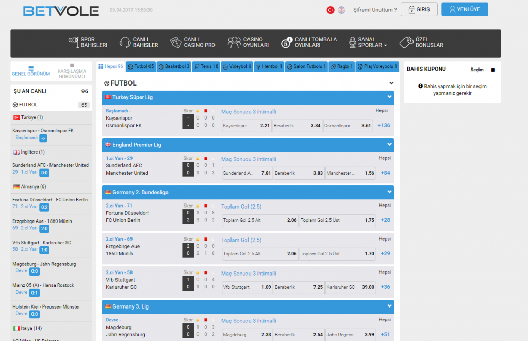This screenshot has width=528, height=341.
Task: Show +136 more markets for Kayserispor
Action: pyautogui.click(x=384, y=126)
